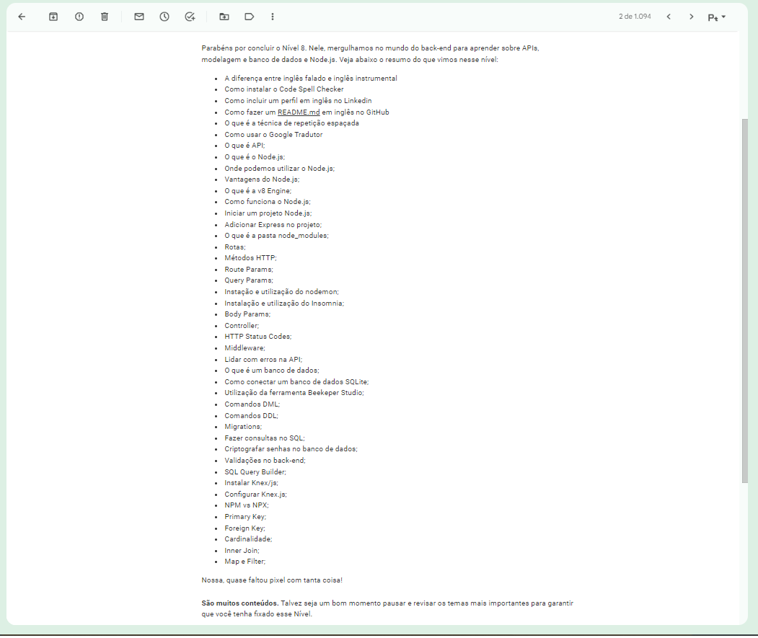The width and height of the screenshot is (758, 638).
Task: Click 'Instalar Knex/js;' item
Action: click(251, 483)
